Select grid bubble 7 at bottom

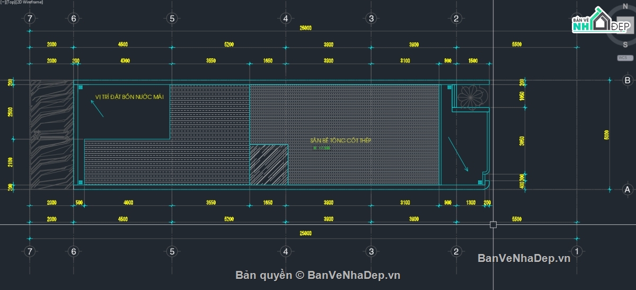coord(30,251)
